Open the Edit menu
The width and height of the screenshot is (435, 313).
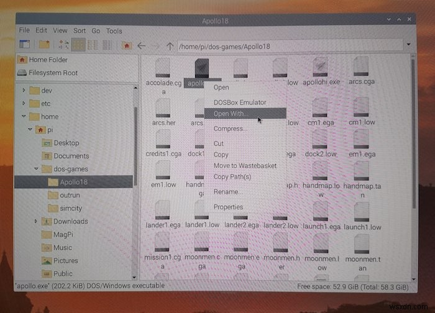(41, 30)
